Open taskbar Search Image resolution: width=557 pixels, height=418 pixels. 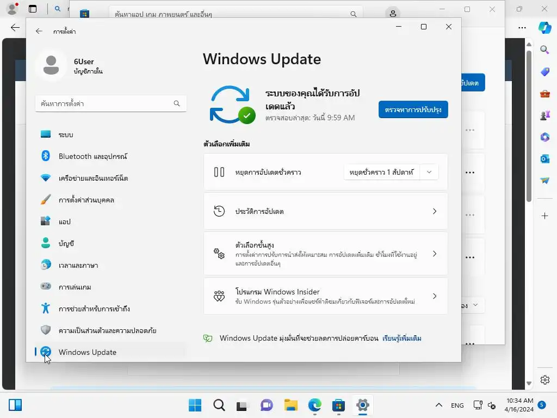tap(219, 405)
